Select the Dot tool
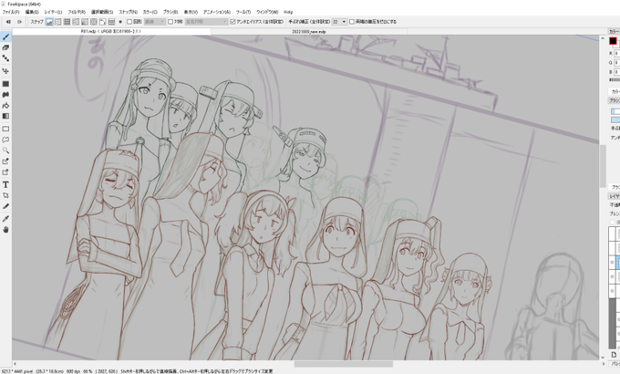Viewport: 620px width, 374px height. pyautogui.click(x=5, y=58)
